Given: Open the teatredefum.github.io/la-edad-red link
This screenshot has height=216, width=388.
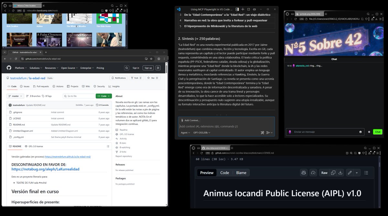Looking at the screenshot, I should coord(68,157).
